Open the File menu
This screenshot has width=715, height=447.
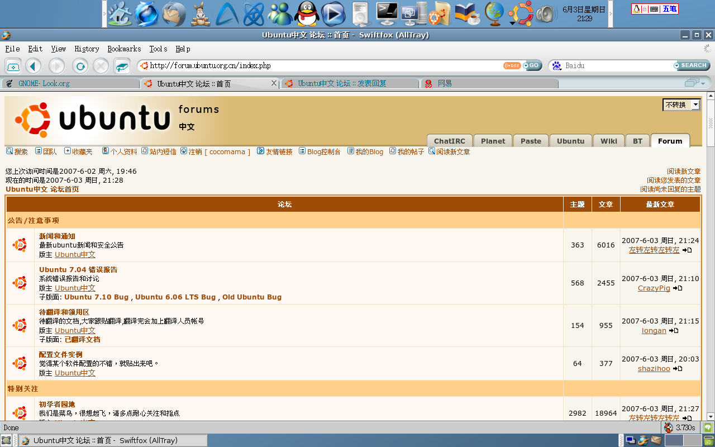pyautogui.click(x=12, y=49)
